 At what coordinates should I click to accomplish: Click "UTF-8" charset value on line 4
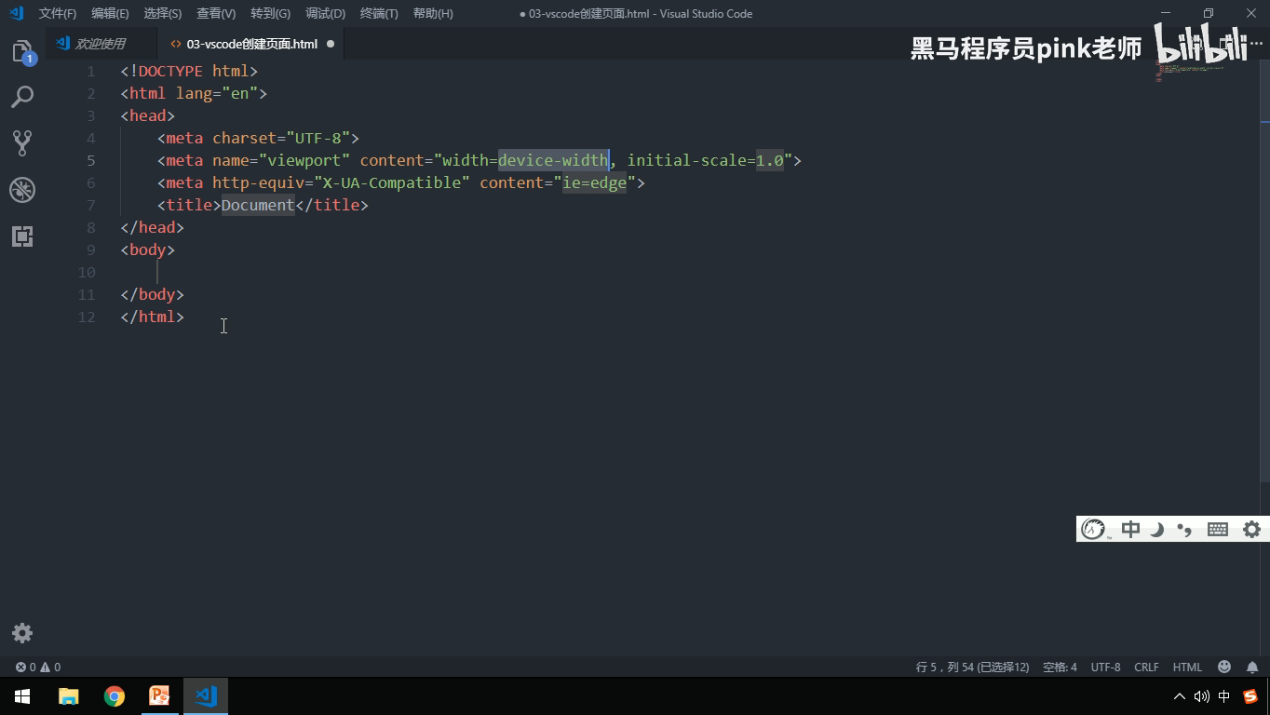318,138
